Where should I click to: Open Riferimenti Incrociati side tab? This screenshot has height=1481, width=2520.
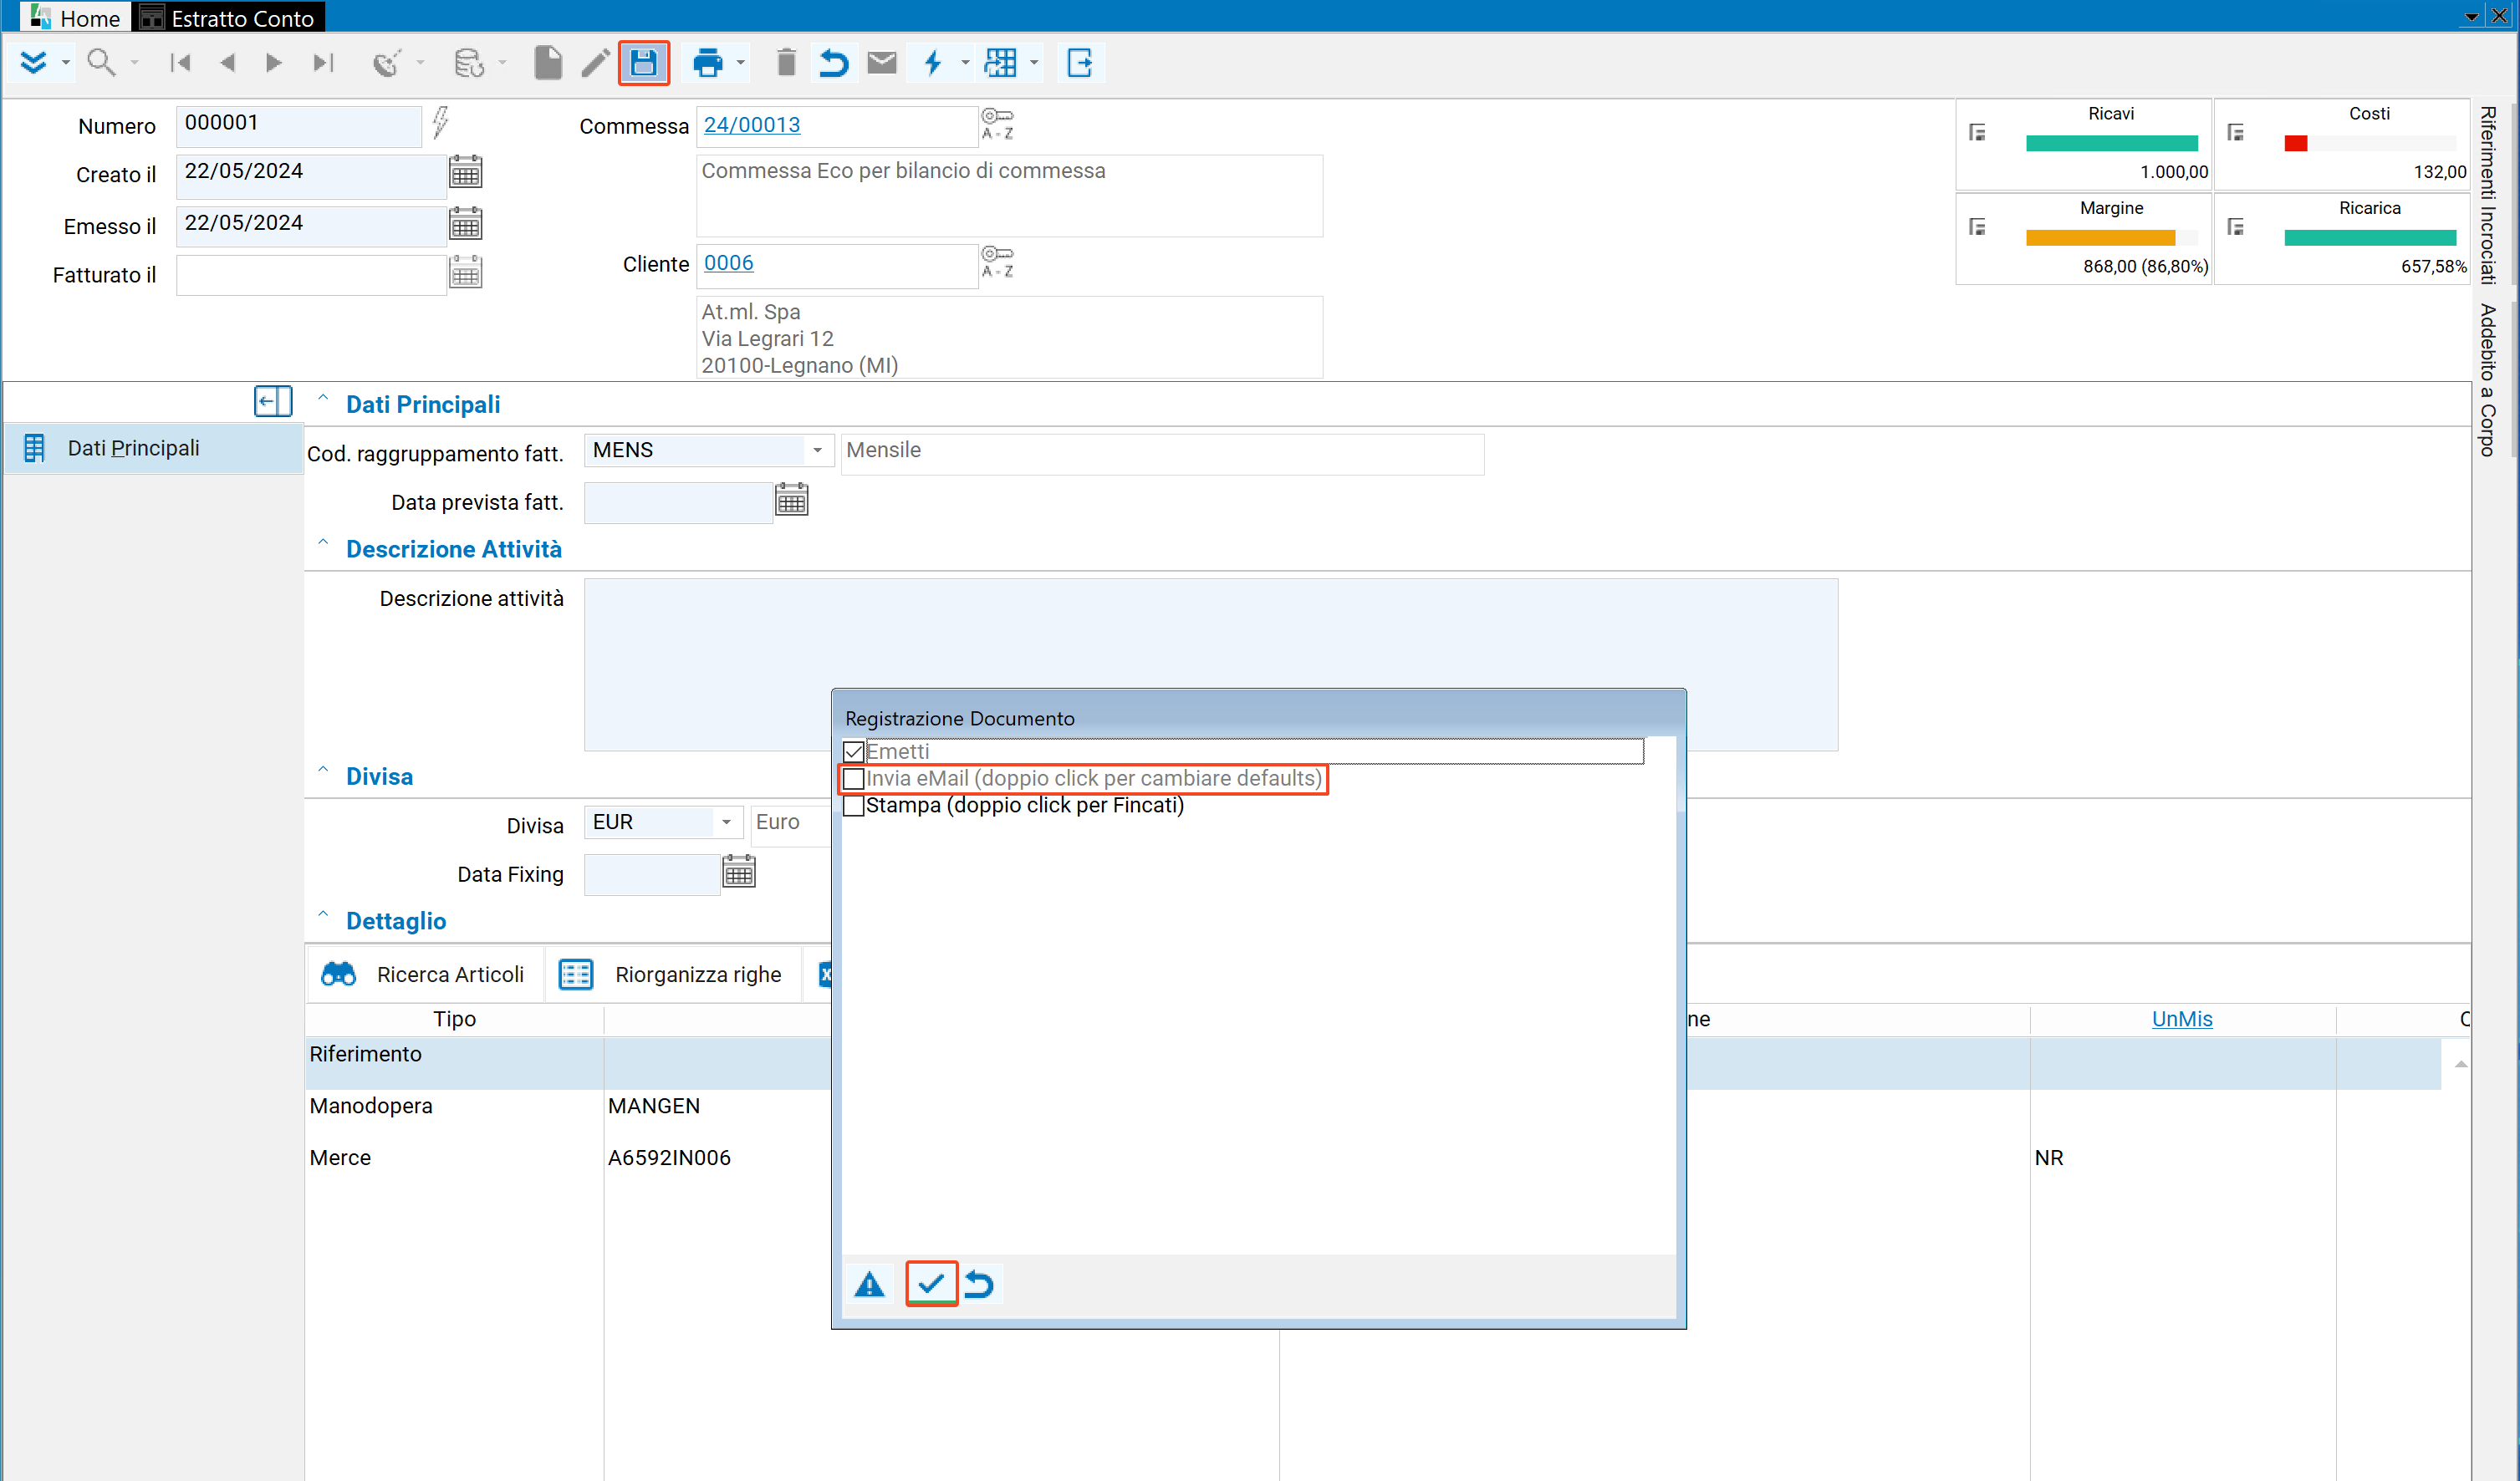pos(2488,196)
